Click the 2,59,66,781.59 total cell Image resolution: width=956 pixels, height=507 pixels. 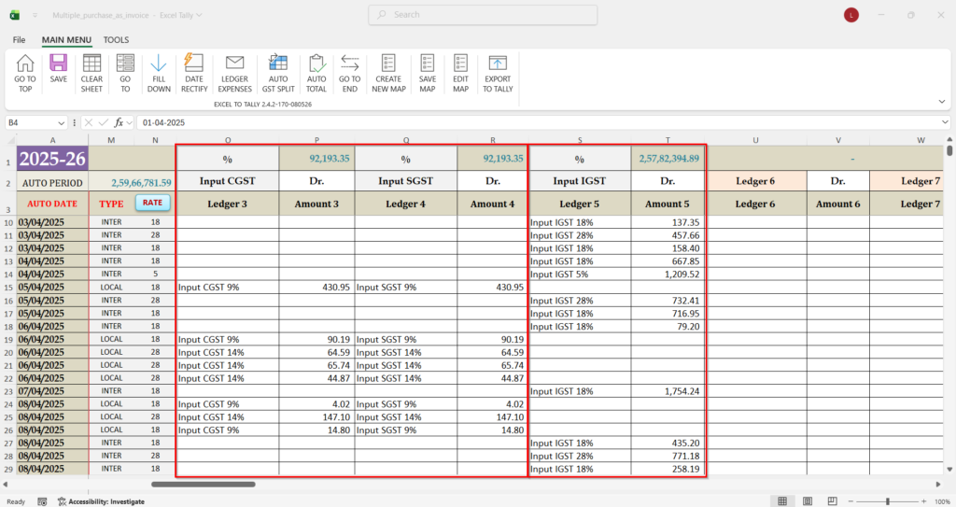click(x=132, y=182)
